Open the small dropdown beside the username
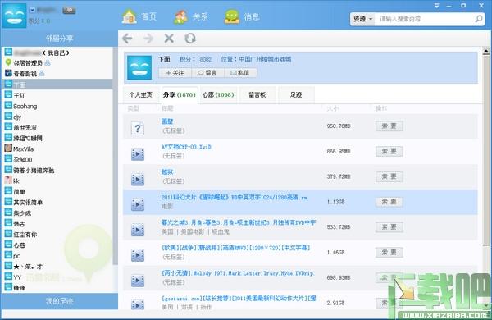 [32, 10]
